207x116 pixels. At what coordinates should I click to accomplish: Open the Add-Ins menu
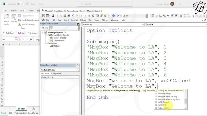coord(105,20)
